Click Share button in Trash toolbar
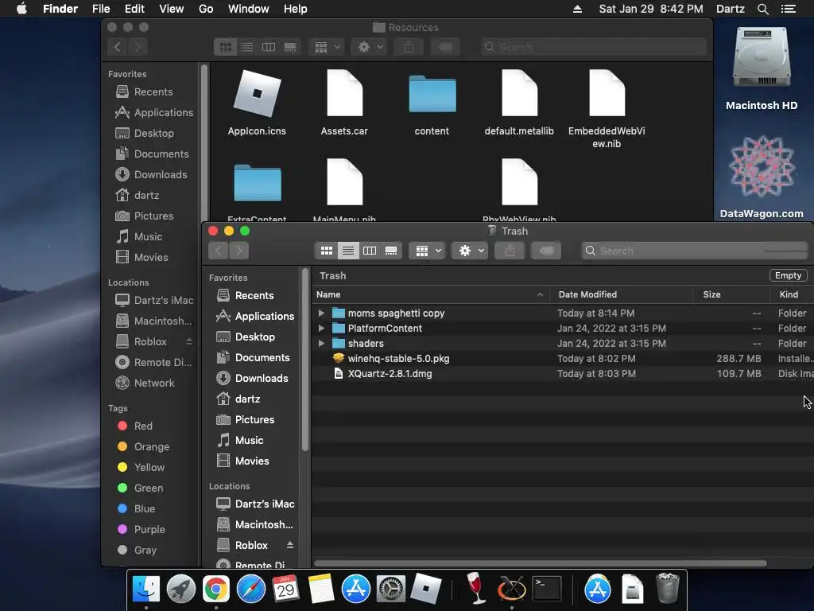 tap(510, 251)
